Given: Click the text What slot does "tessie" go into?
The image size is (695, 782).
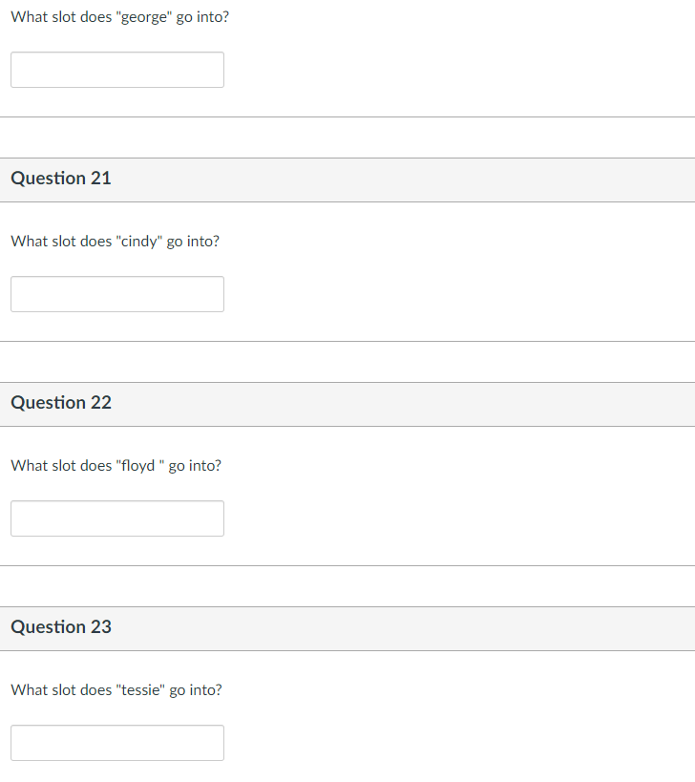Looking at the screenshot, I should click(116, 690).
